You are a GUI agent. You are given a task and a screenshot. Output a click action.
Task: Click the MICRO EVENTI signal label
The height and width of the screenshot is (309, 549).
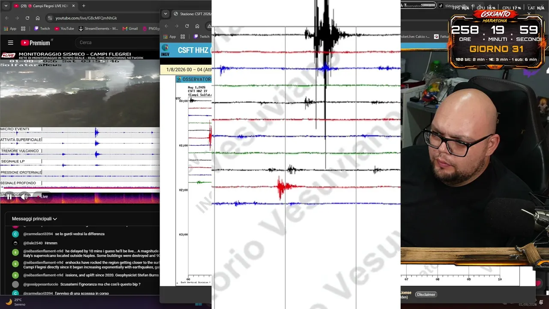pyautogui.click(x=15, y=129)
